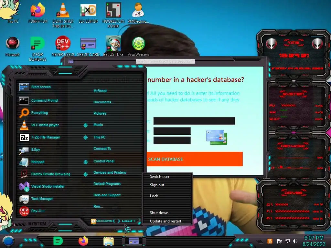Open Default Programs from the start menu
331x248 pixels.
(x=107, y=184)
